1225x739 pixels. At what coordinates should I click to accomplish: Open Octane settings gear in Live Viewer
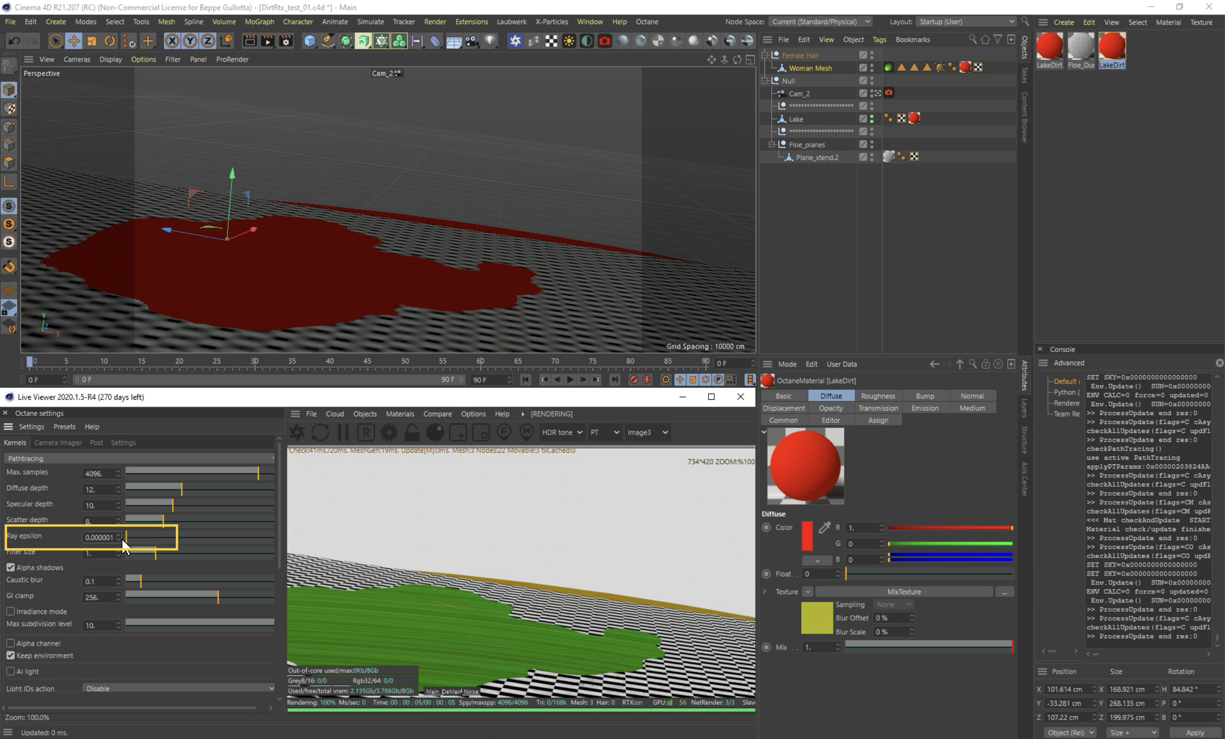(389, 432)
